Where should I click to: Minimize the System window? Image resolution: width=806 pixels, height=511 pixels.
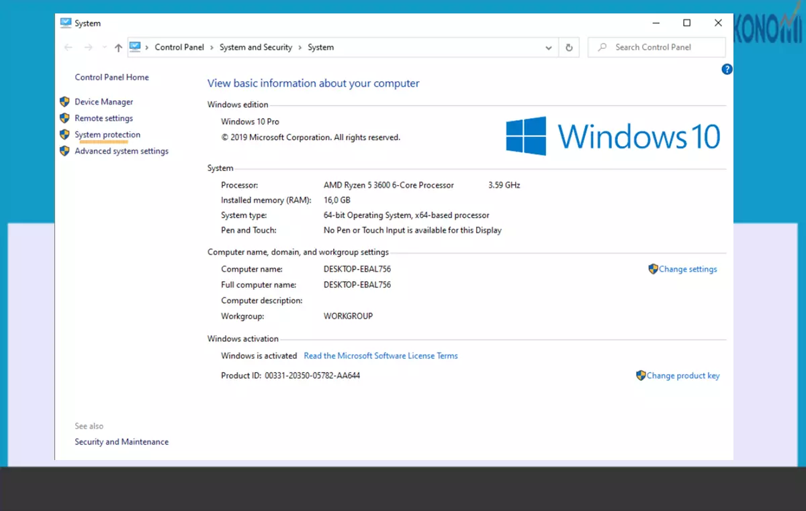656,23
